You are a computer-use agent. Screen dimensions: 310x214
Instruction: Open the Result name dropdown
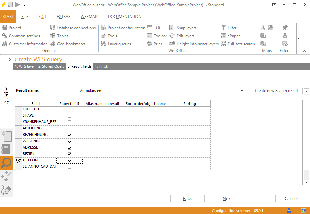242,91
